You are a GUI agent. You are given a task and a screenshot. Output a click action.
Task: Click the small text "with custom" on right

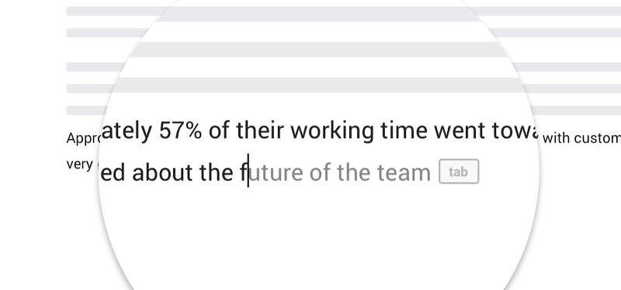581,139
